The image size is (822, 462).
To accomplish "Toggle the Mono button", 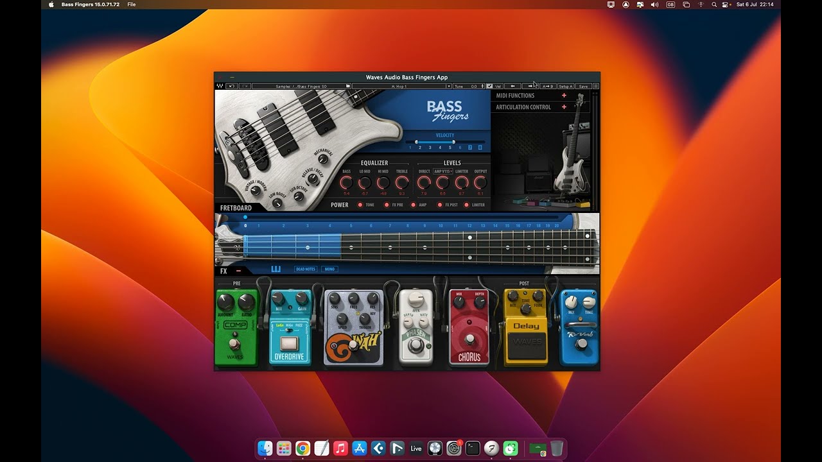I will 330,269.
